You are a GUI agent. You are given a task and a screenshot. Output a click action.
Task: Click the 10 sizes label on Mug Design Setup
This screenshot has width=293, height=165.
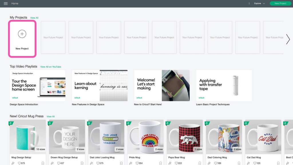41,149
